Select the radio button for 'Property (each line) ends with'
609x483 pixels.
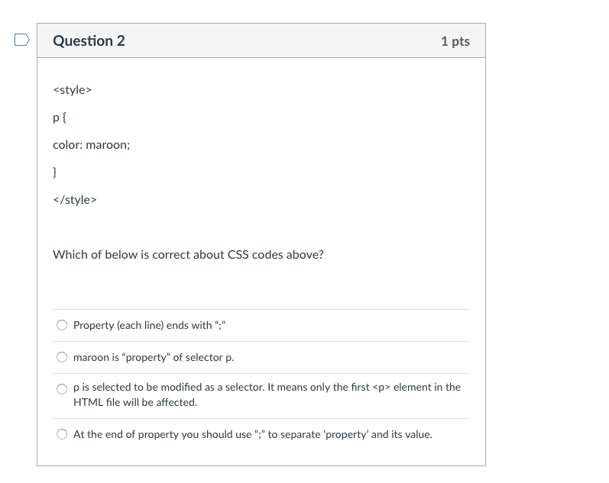point(62,325)
